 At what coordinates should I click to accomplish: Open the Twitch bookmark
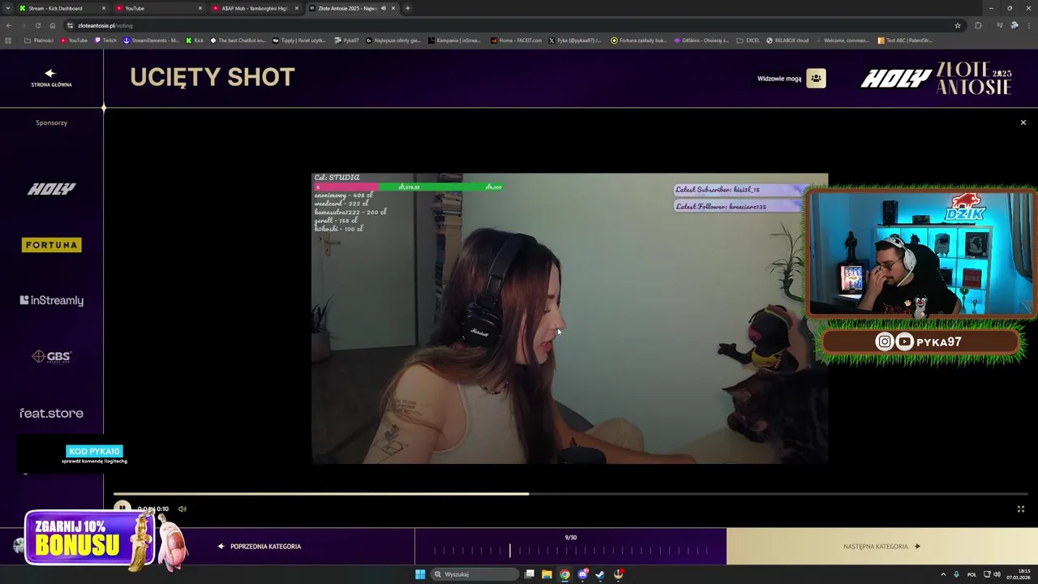pos(105,41)
